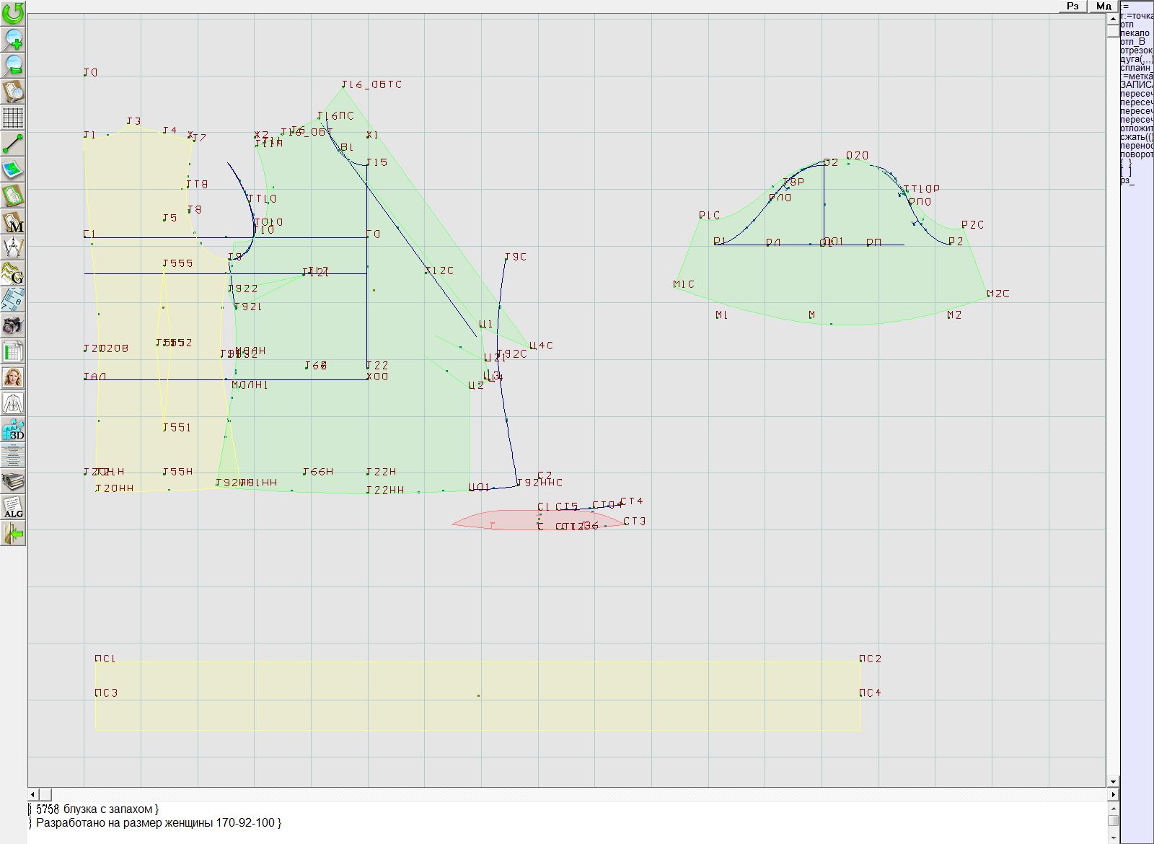Click the Рз button
The height and width of the screenshot is (844, 1154).
coord(1072,6)
